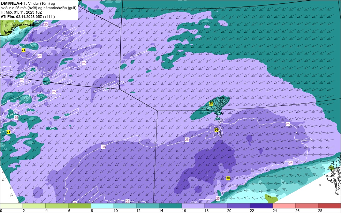This screenshot has height=213, width=341.
Task: Select the 18–20 m/s medium purple legend swatch
Action: tap(216, 206)
